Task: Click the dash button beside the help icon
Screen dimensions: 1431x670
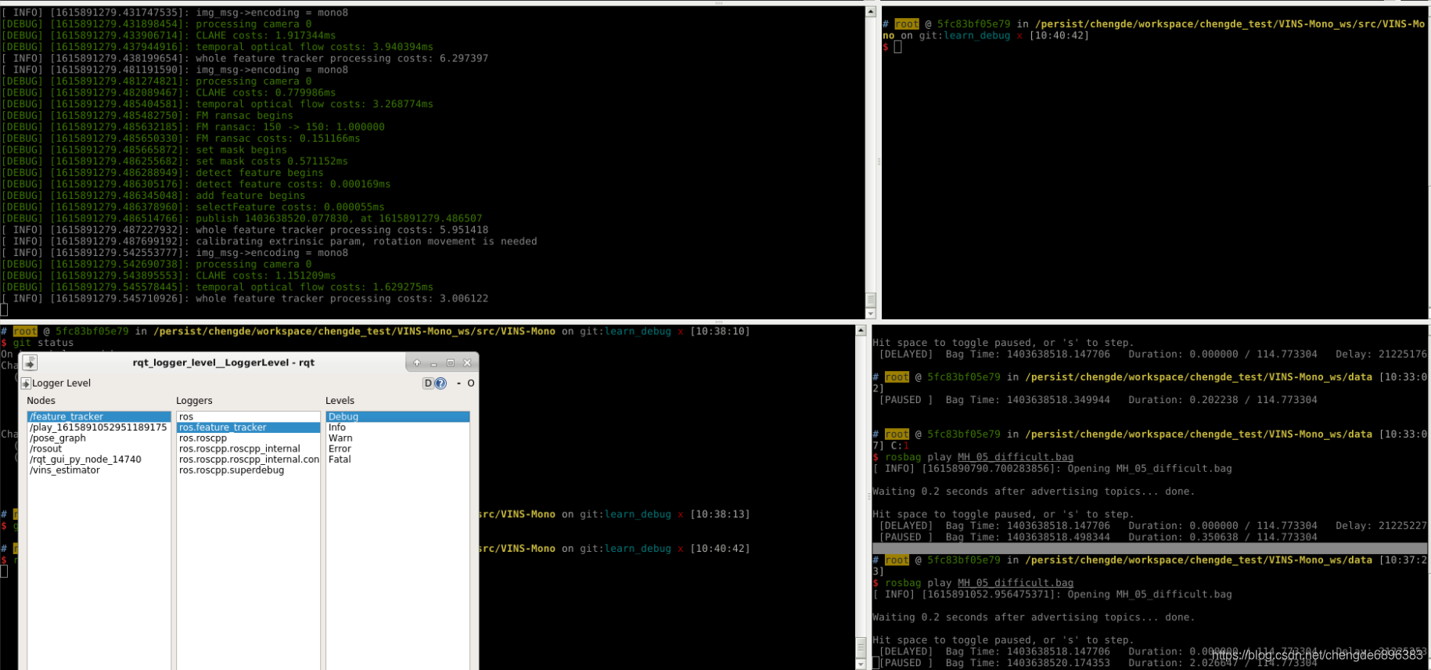Action: pos(458,384)
